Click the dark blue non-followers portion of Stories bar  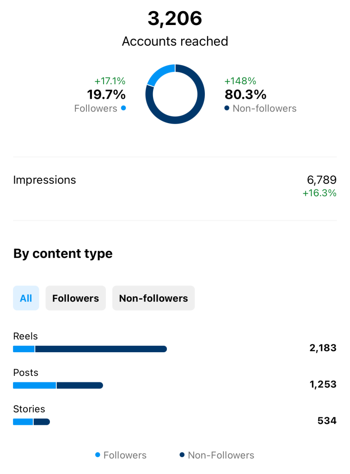point(41,422)
